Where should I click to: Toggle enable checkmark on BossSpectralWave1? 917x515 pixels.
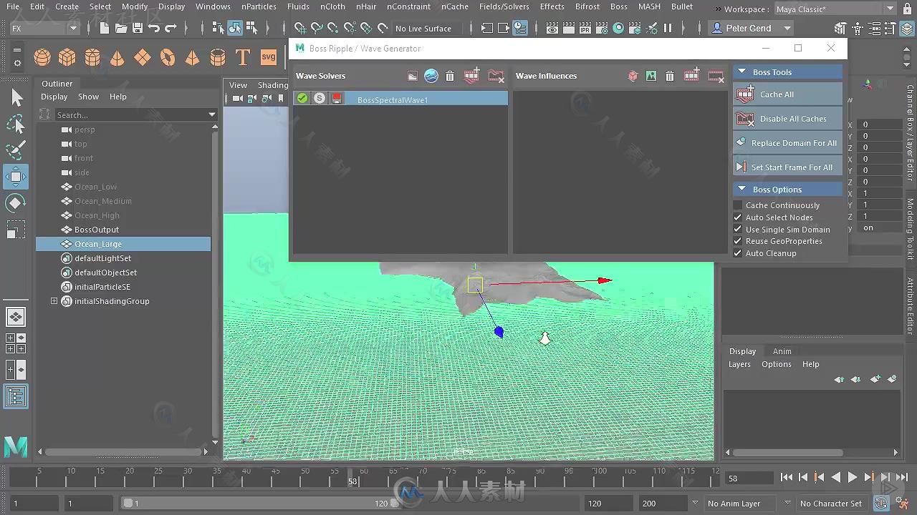(x=302, y=99)
